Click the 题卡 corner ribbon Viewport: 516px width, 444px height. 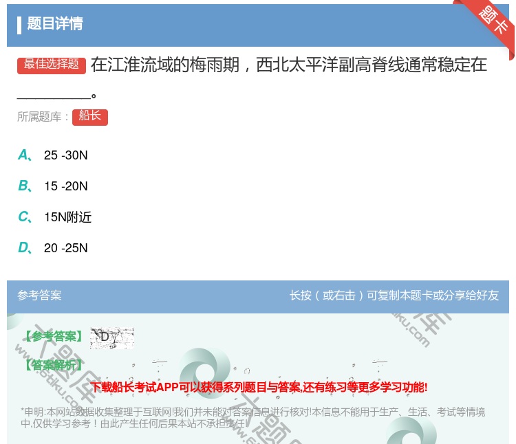click(x=492, y=21)
